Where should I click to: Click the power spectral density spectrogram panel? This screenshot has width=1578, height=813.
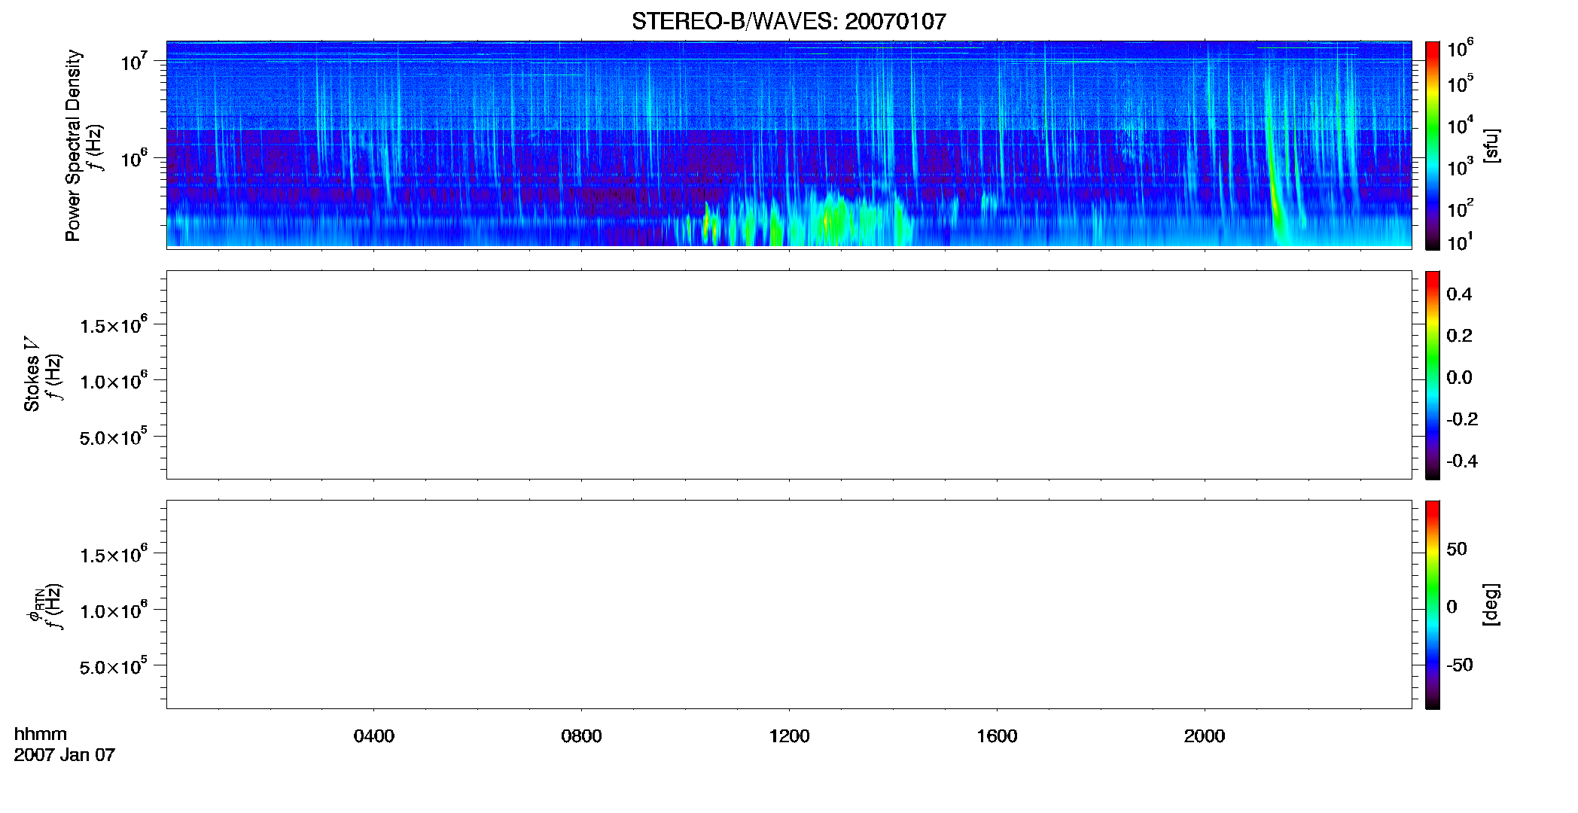coord(789,145)
